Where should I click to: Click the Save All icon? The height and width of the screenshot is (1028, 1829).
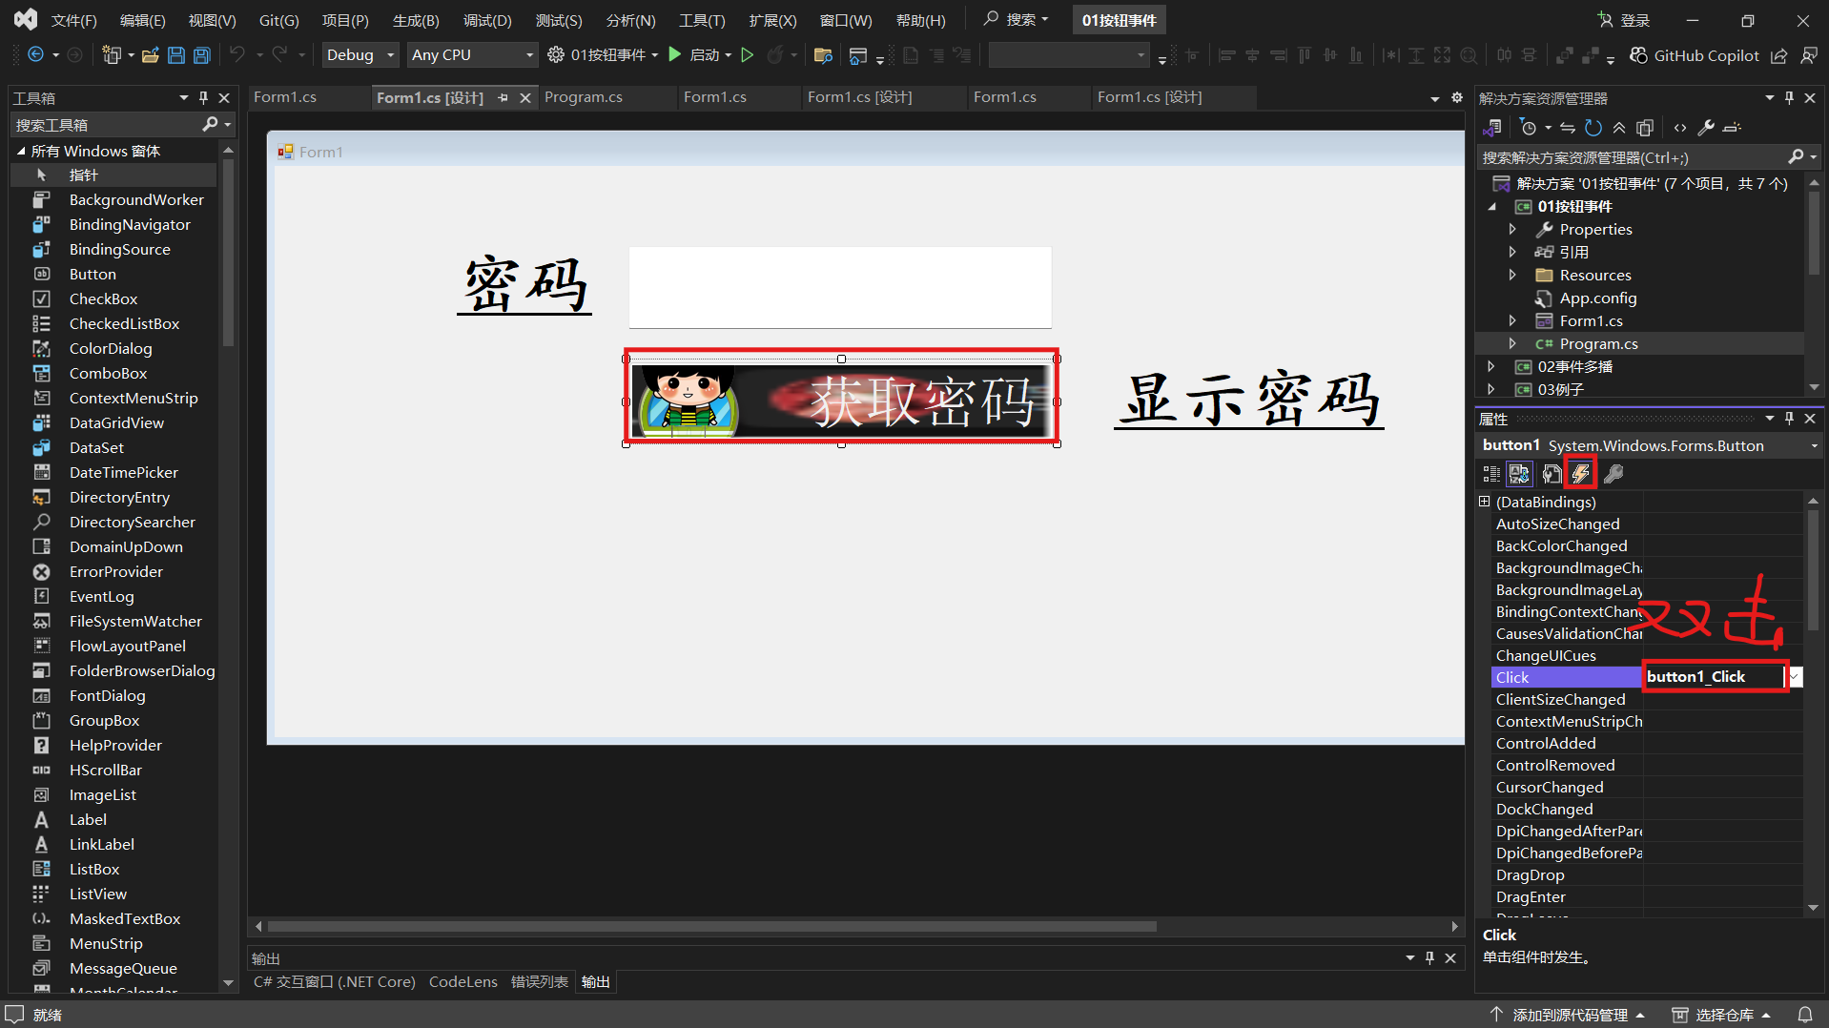click(202, 55)
